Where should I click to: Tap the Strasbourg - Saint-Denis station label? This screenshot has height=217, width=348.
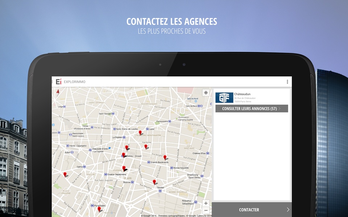[194, 176]
